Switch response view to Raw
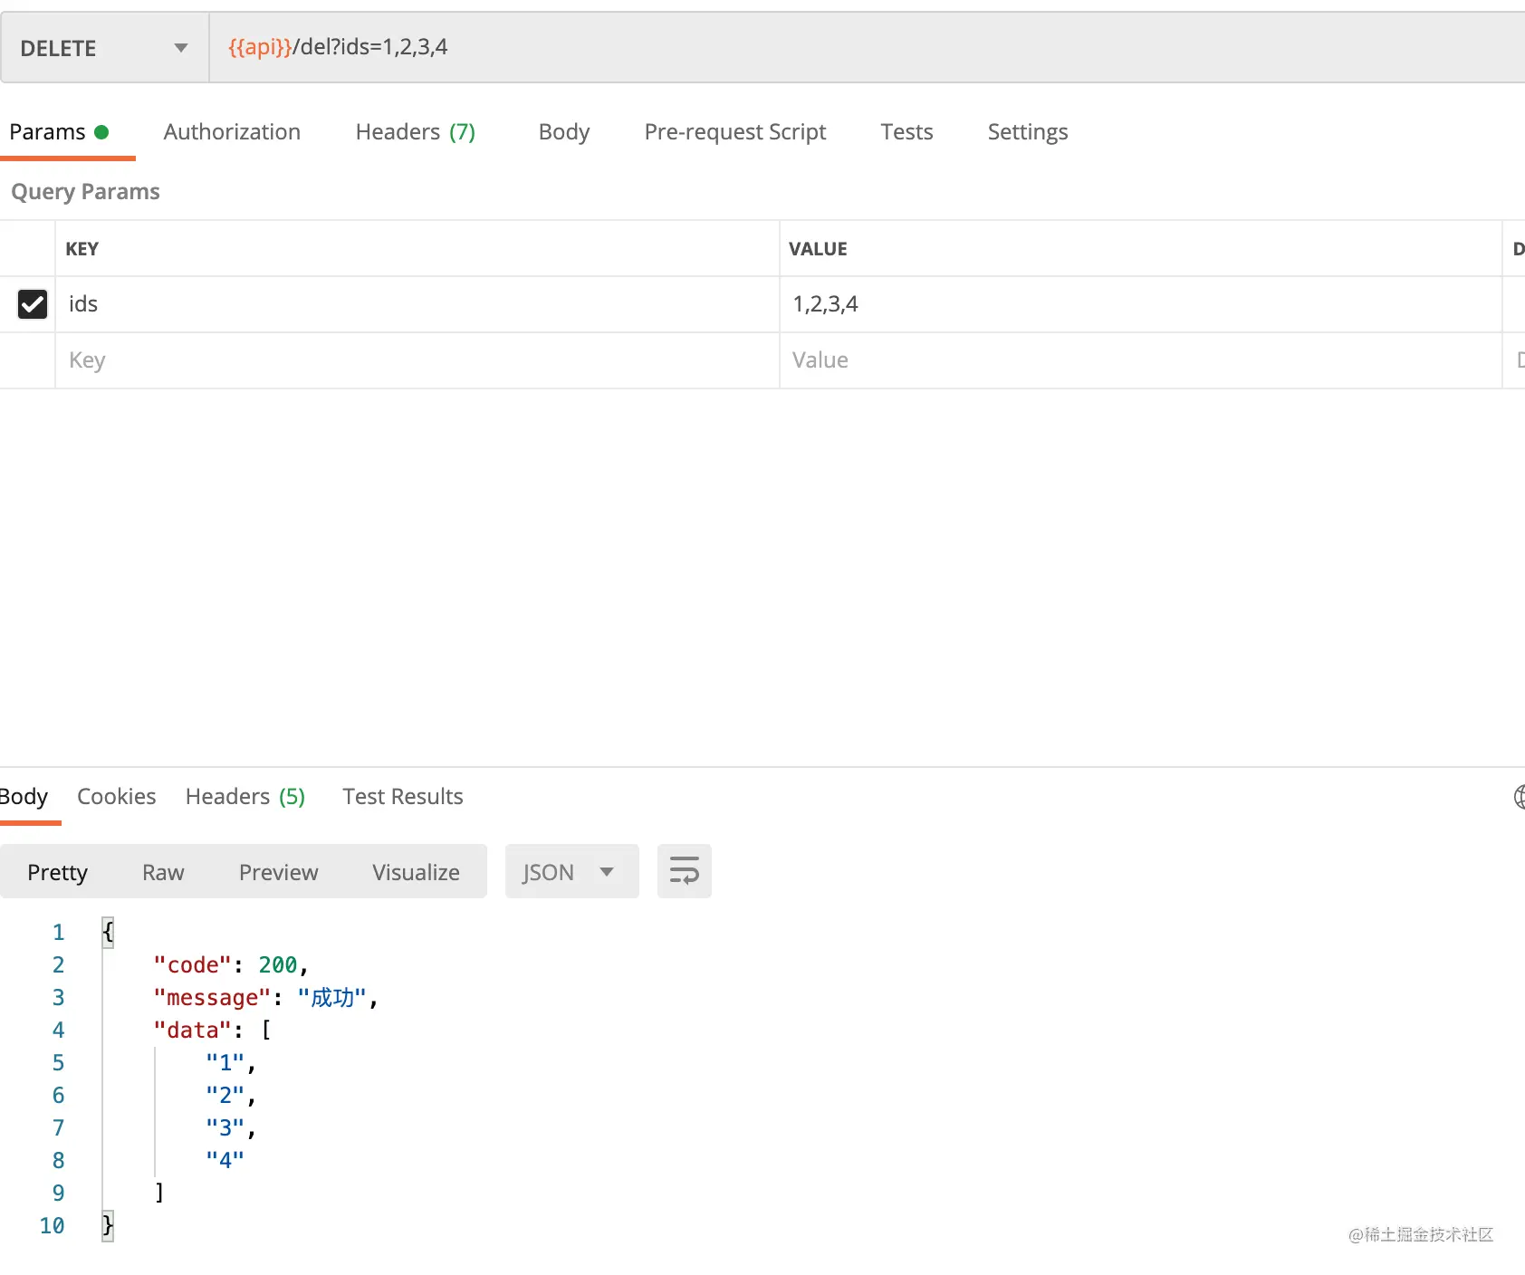The width and height of the screenshot is (1525, 1275). [163, 872]
